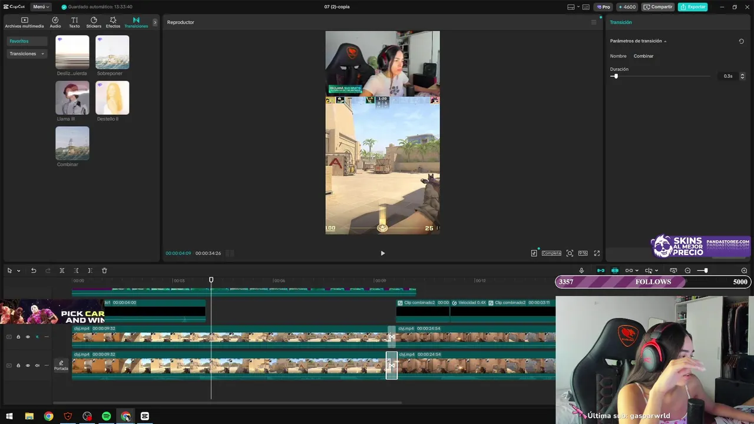754x424 pixels.
Task: Play the preview video
Action: click(x=382, y=253)
